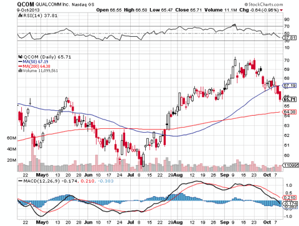The width and height of the screenshot is (299, 226).
Task: Click the Jun label on price chart axis
Action: (x=88, y=175)
